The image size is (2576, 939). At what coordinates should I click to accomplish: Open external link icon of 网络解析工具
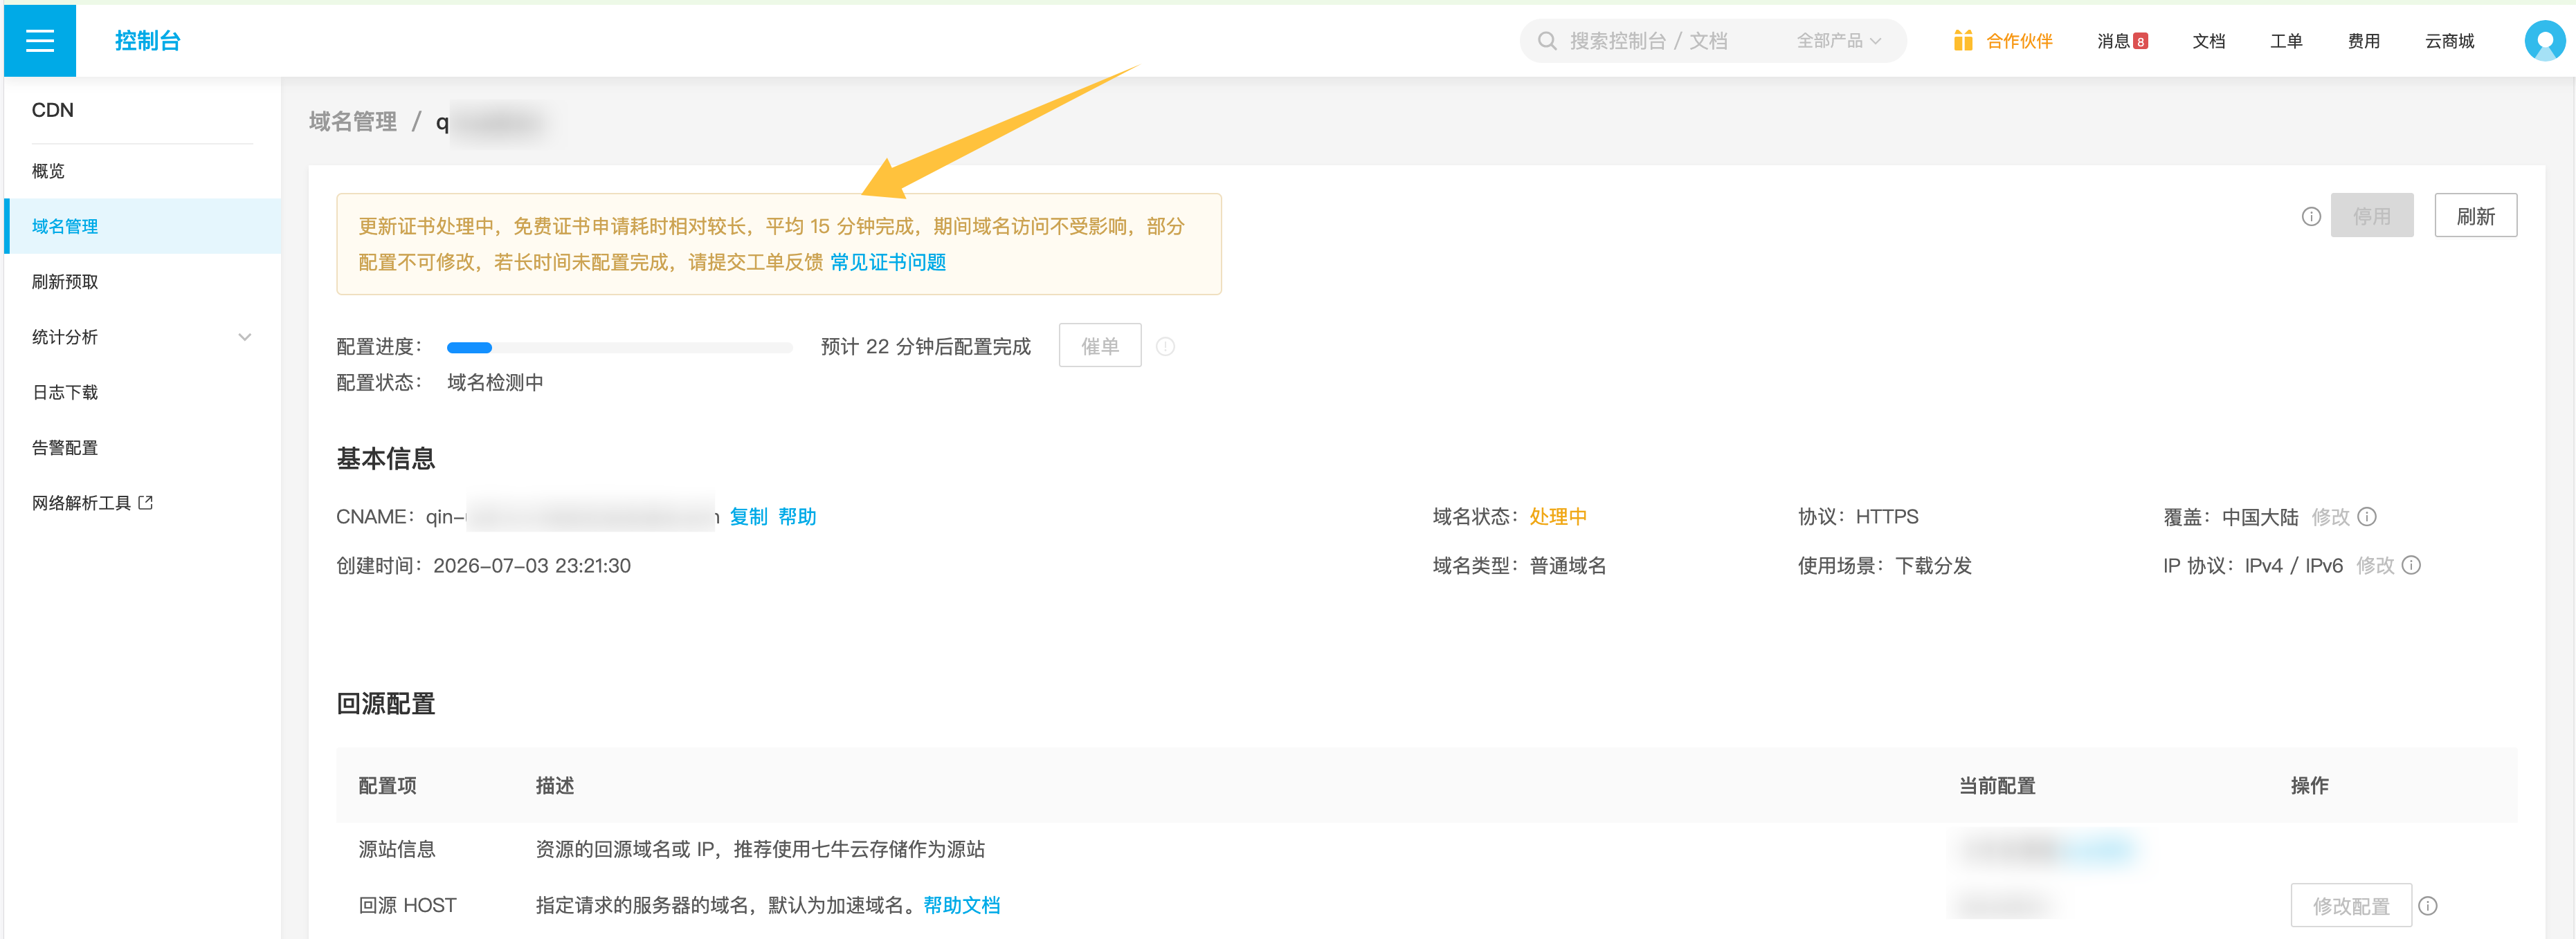146,503
